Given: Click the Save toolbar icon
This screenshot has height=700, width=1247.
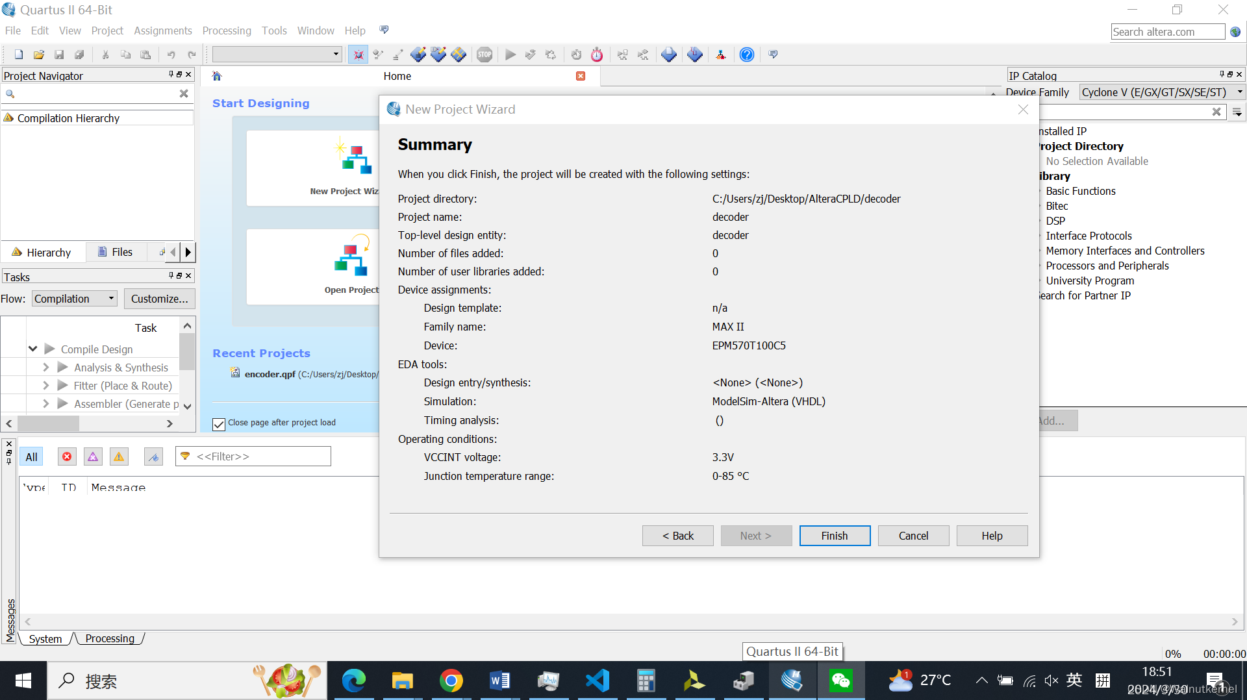Looking at the screenshot, I should click(x=59, y=55).
